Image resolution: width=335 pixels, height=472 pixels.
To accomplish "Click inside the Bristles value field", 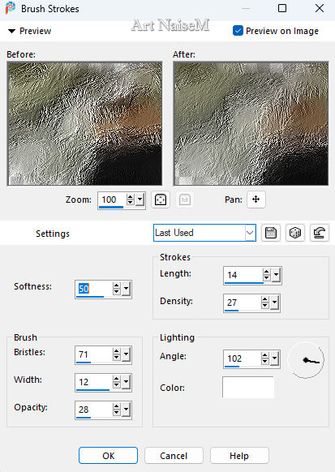I will 94,354.
